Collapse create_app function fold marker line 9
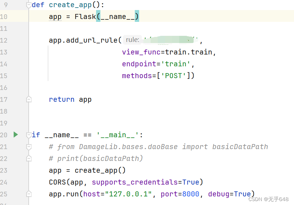The height and width of the screenshot is (205, 294). (29, 5)
